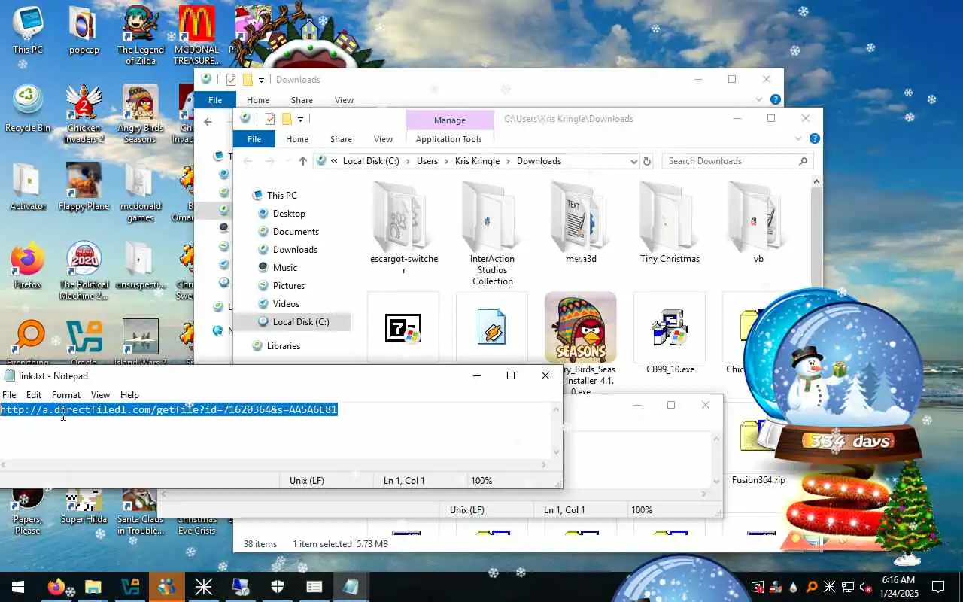Open the File tab in front Explorer
963x602 pixels.
pyautogui.click(x=254, y=139)
